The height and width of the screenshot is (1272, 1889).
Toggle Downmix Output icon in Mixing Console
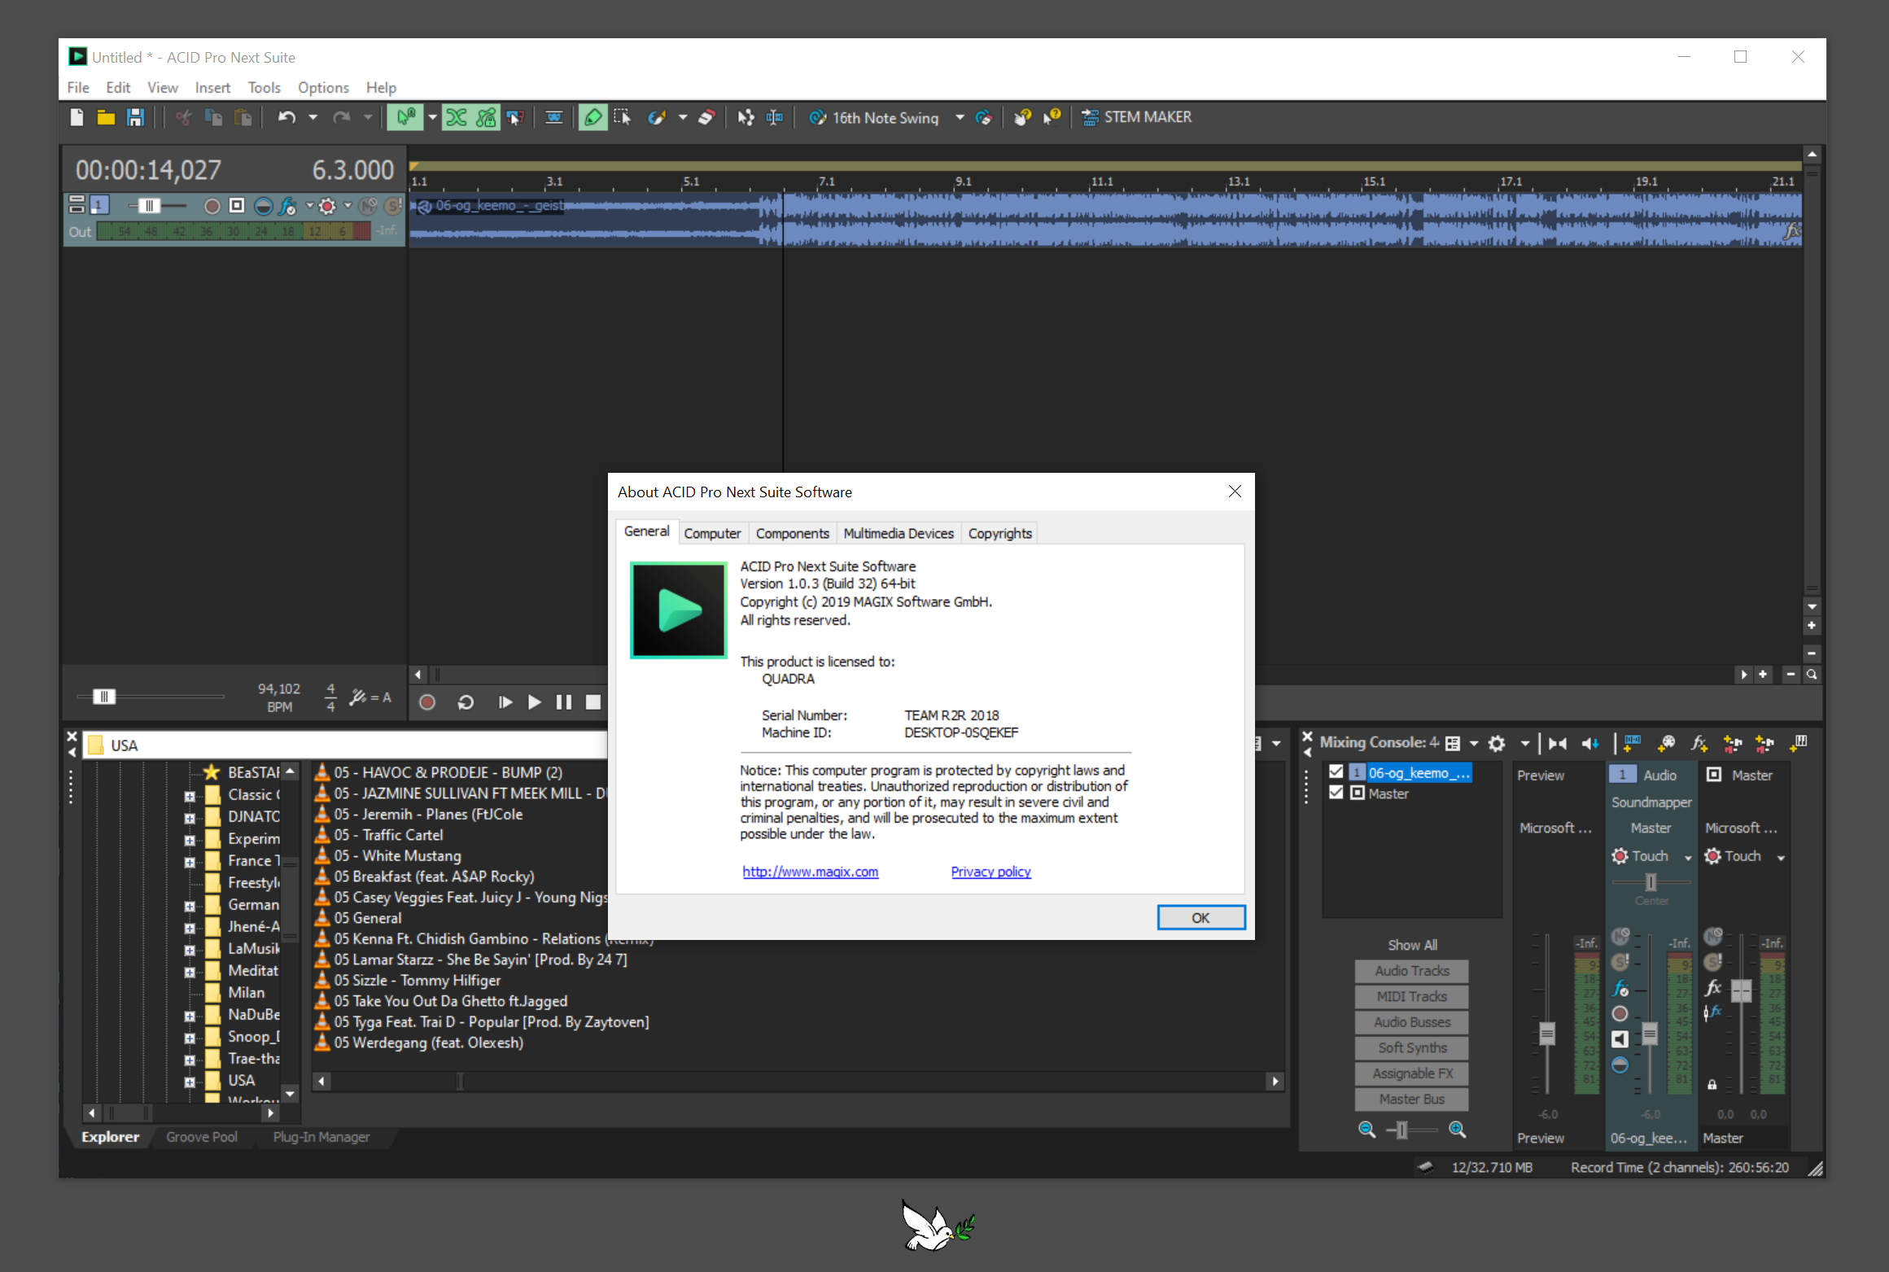pos(1557,743)
